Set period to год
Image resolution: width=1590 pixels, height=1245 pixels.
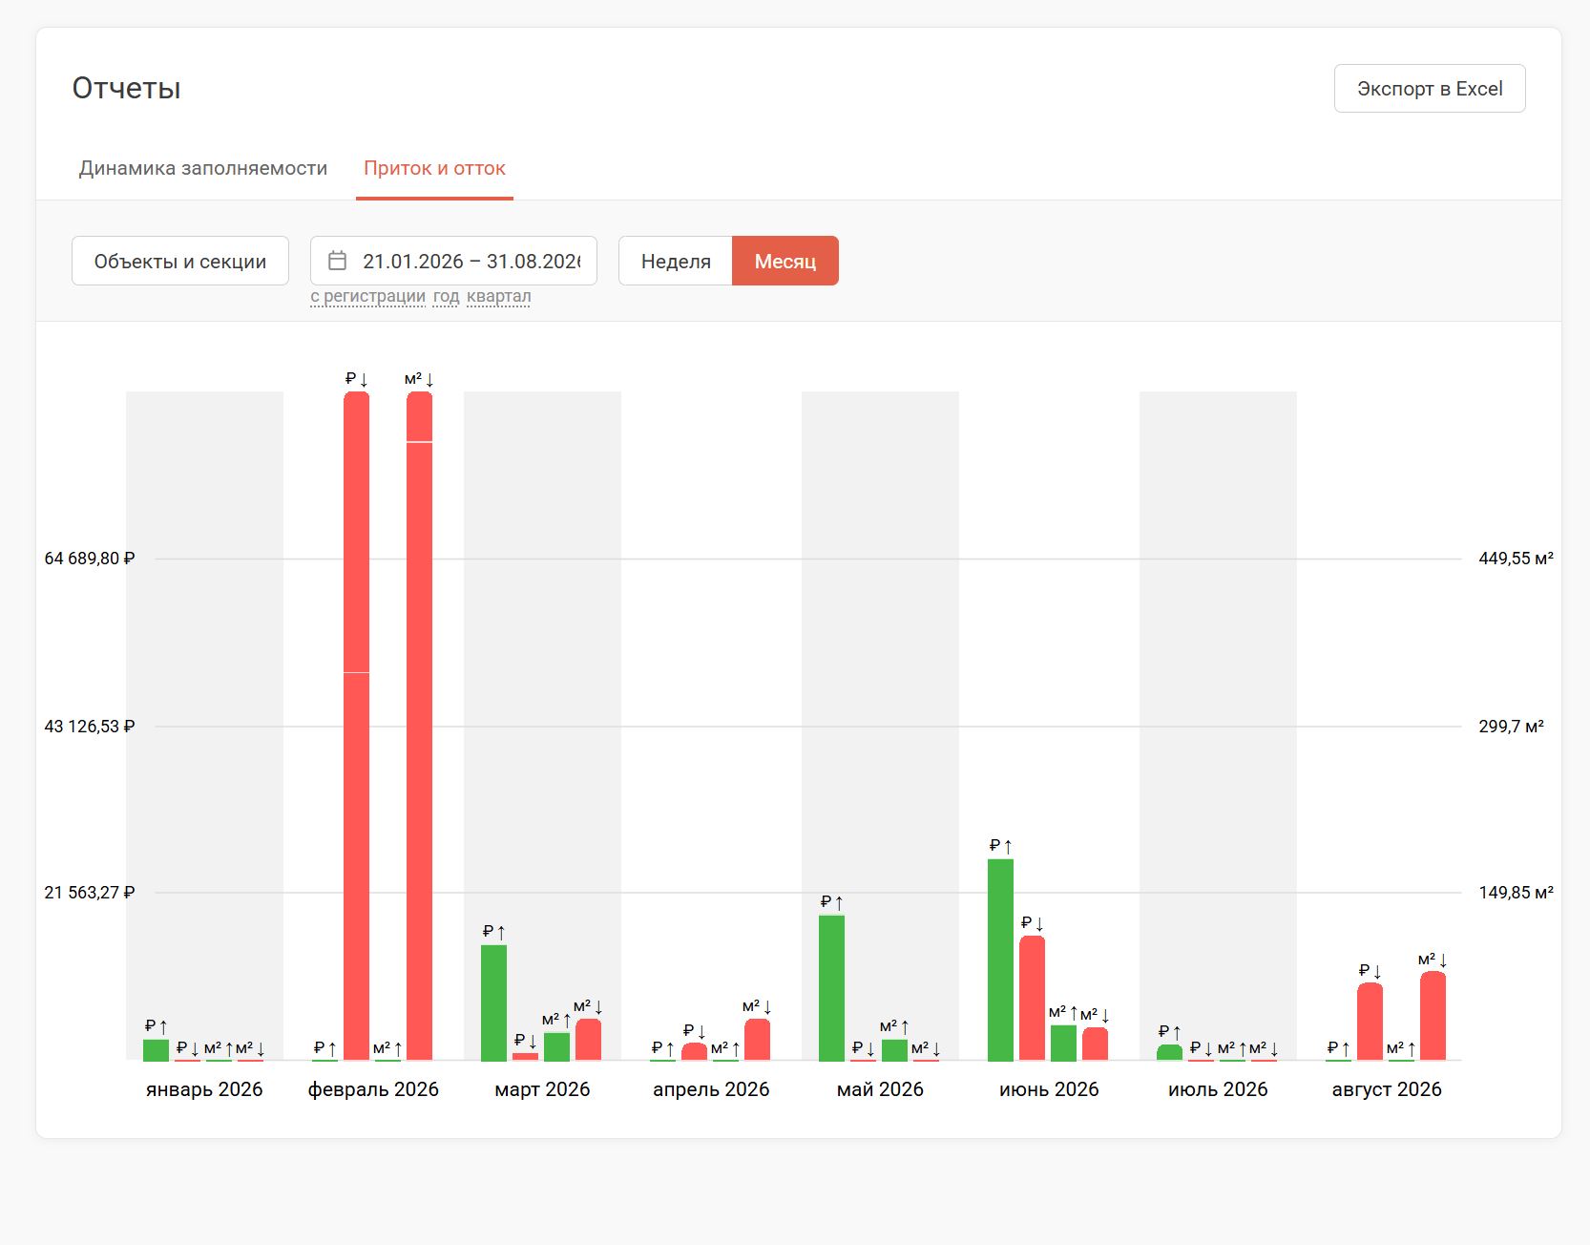(x=446, y=297)
